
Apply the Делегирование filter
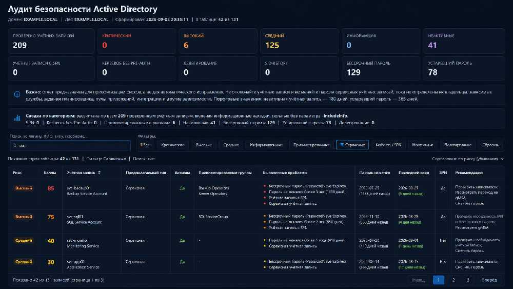458,145
